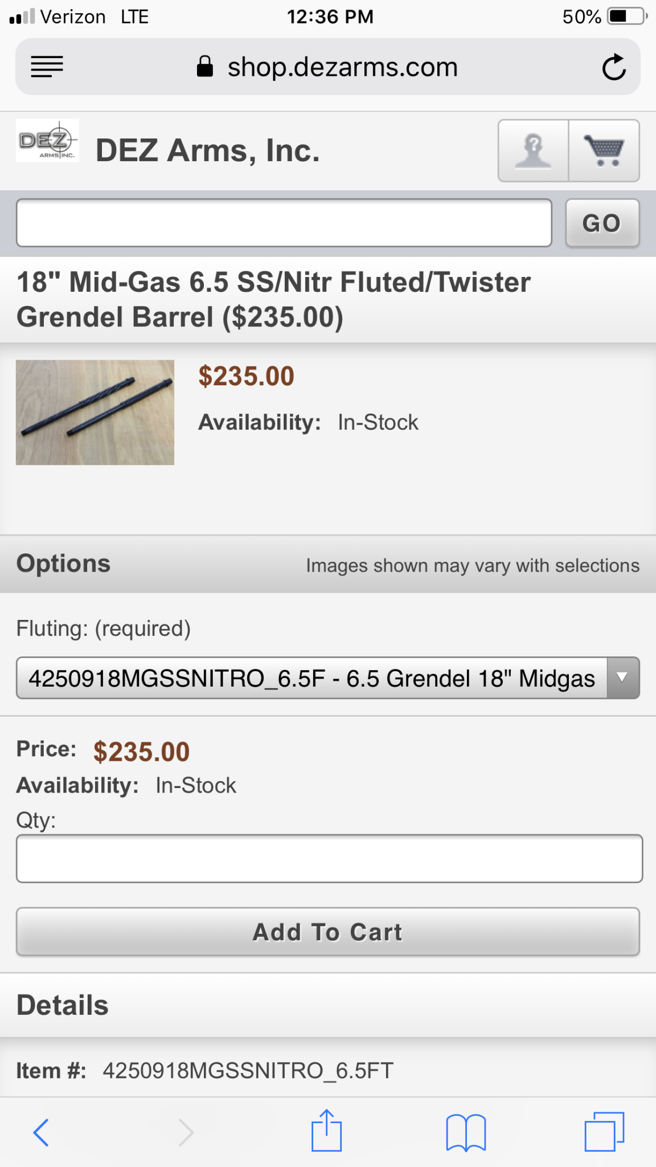
Task: Tap the Safari share icon
Action: pyautogui.click(x=326, y=1131)
